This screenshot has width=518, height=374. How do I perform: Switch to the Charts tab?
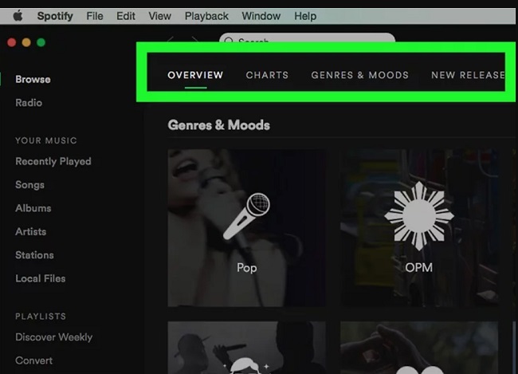click(267, 75)
